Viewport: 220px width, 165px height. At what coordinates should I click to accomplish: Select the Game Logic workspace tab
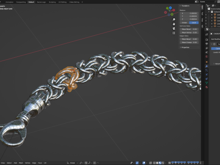click(41, 2)
